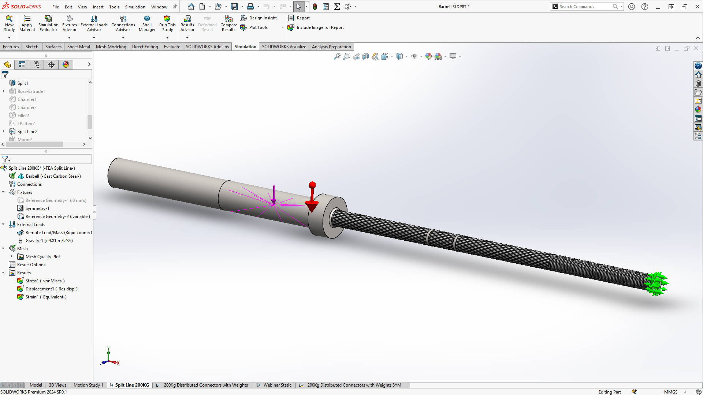Click the Rebuild traffic light icon
This screenshot has width=703, height=395.
(315, 7)
